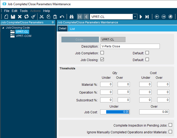Click the VPRT-COM folder icon in the tree
The height and width of the screenshot is (138, 177).
pos(12,36)
